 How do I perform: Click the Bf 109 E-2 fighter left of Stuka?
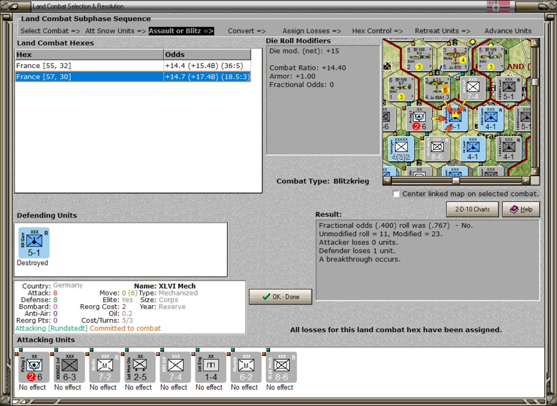tap(419, 58)
